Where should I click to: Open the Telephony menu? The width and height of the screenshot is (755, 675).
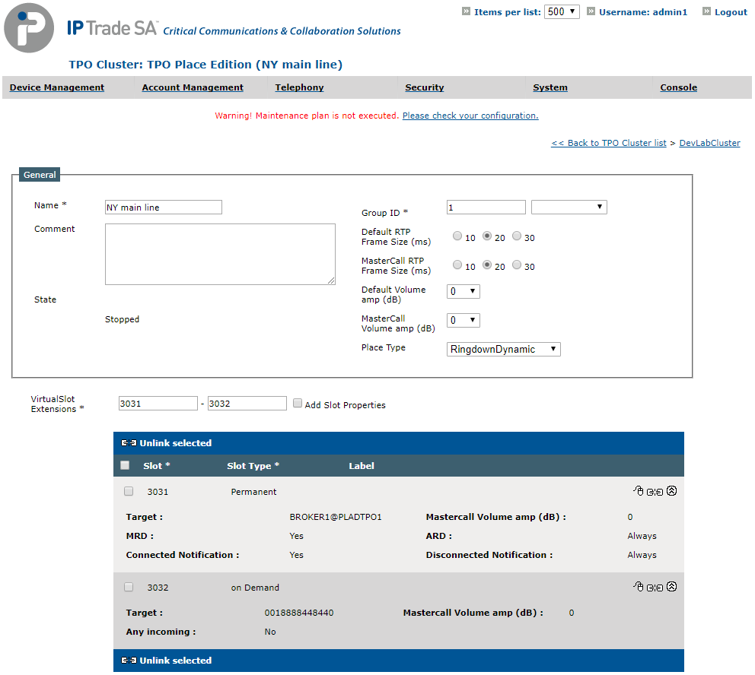[300, 87]
